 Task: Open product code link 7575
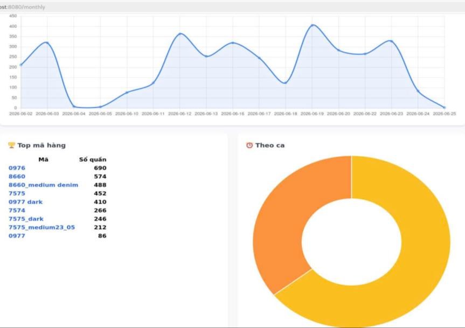[17, 193]
